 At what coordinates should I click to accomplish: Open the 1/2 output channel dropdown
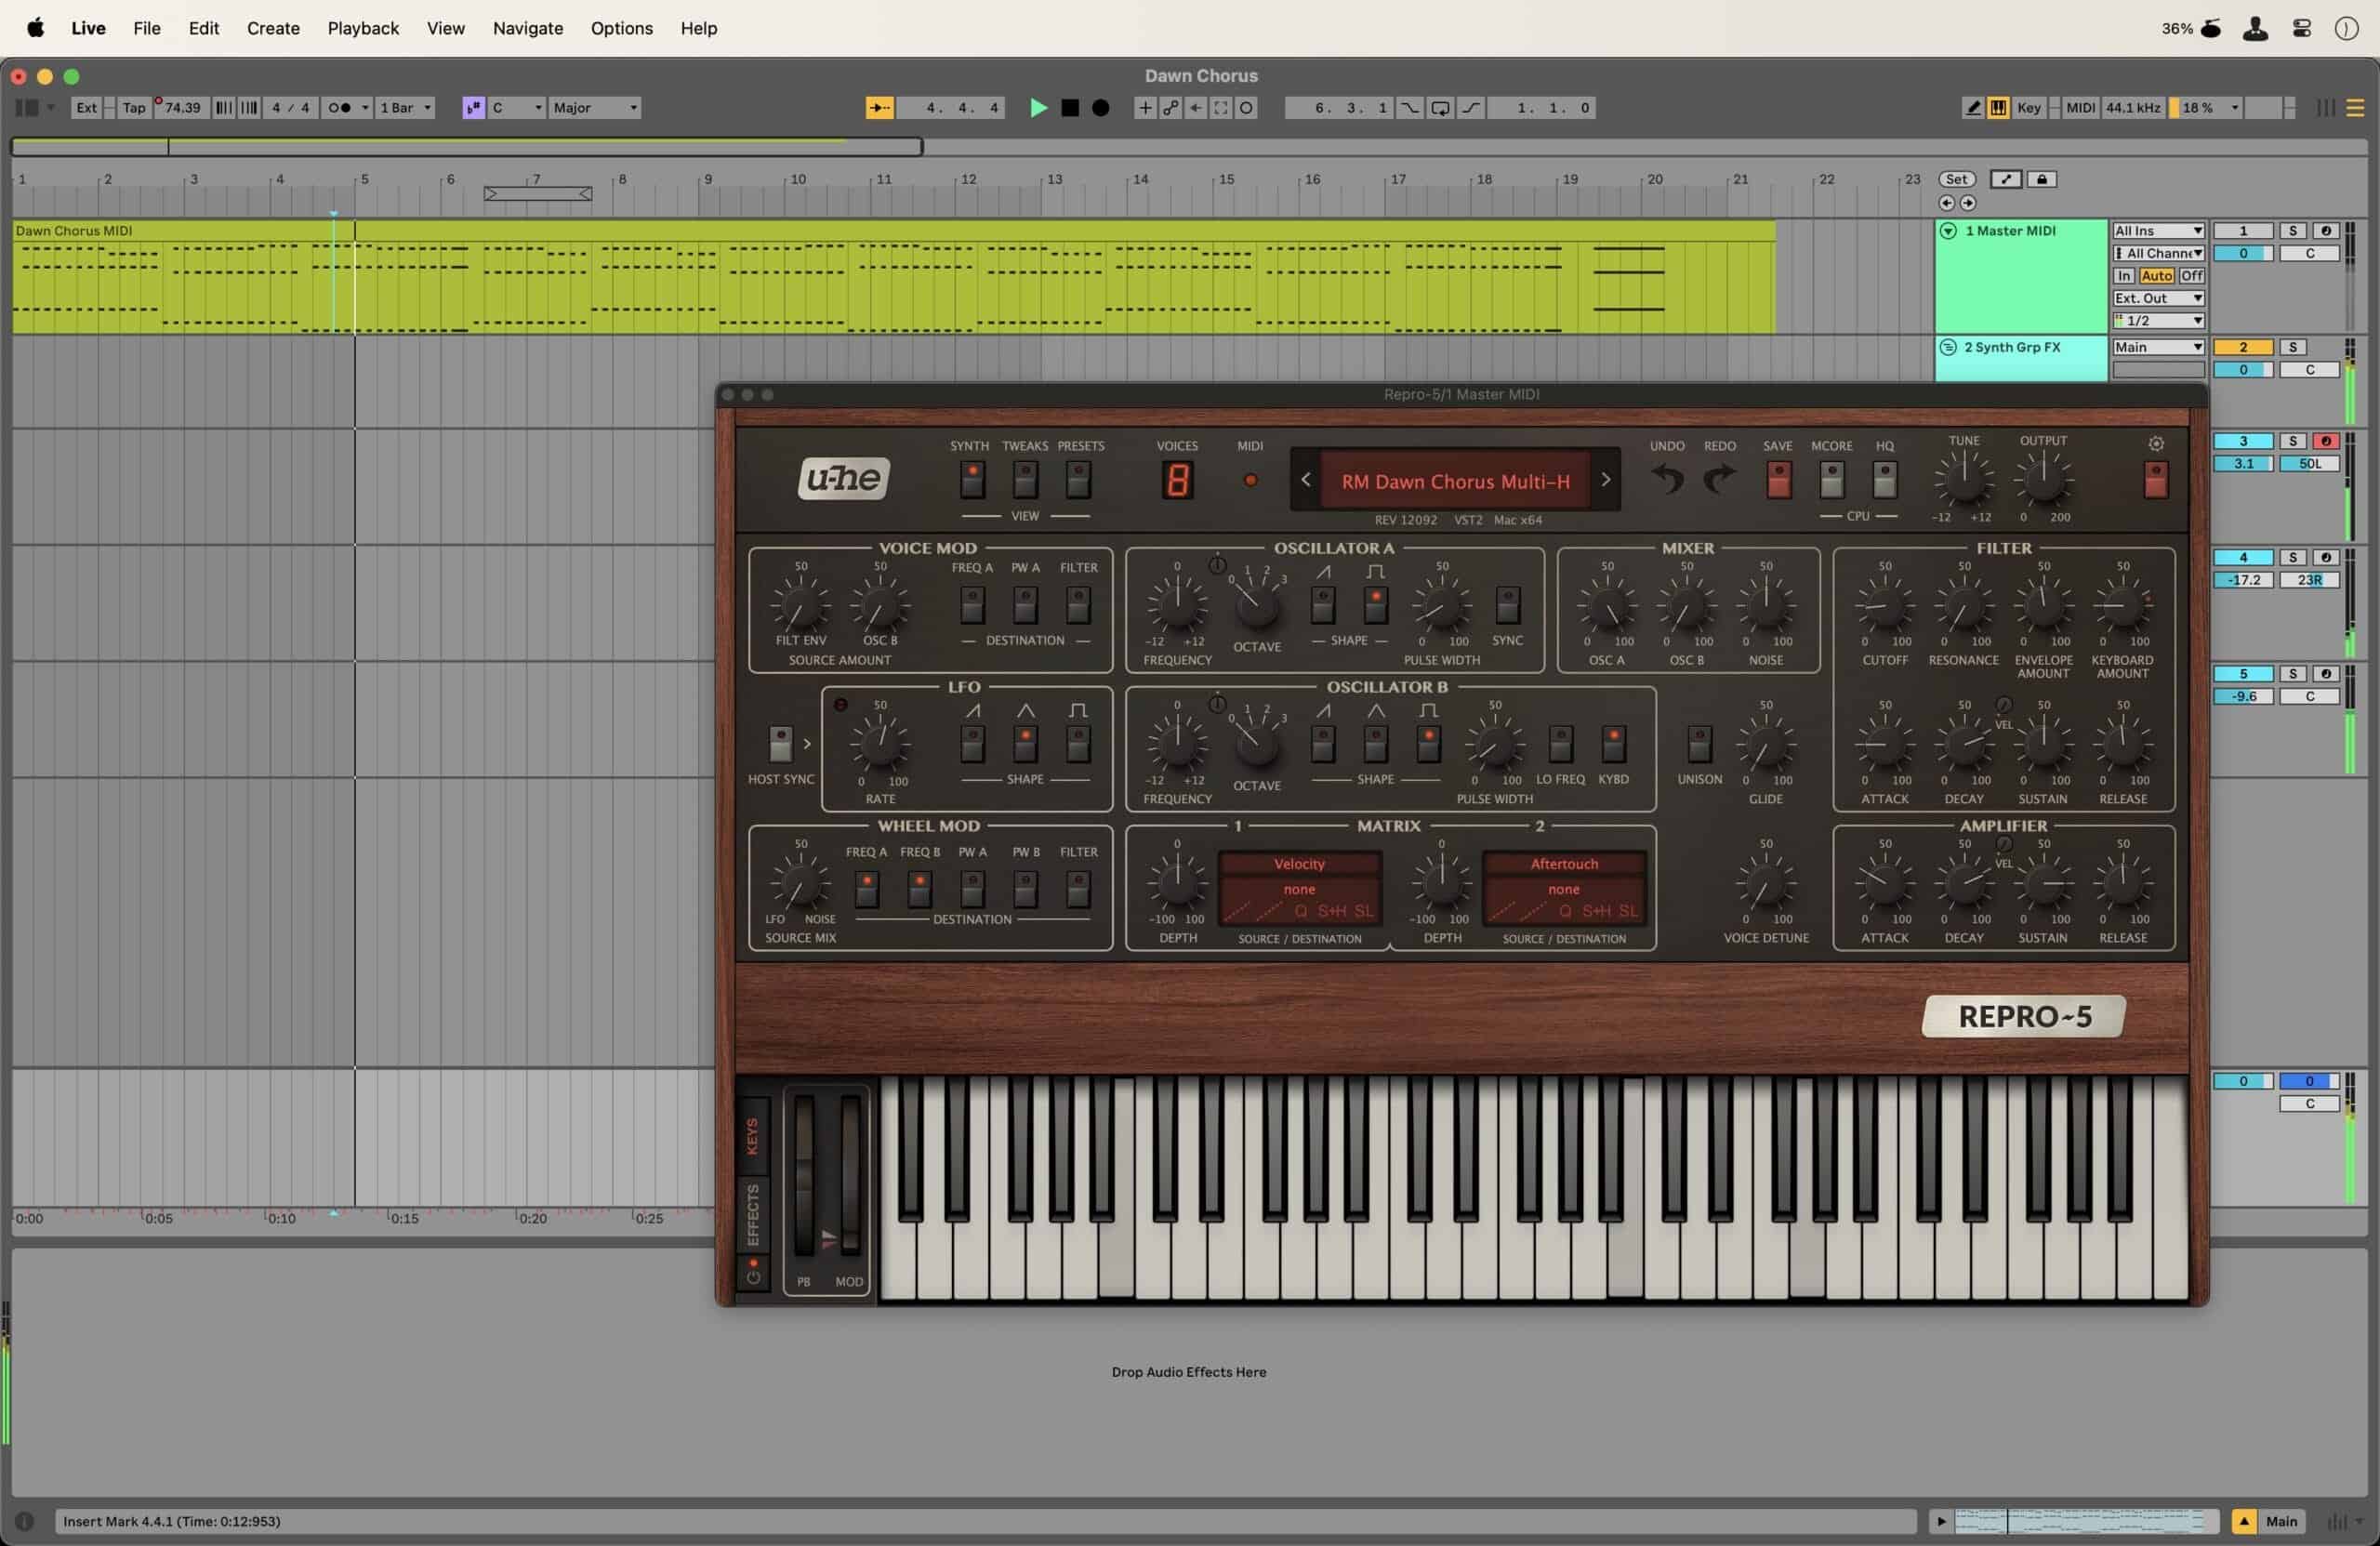pos(2157,321)
